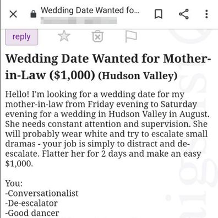The image size is (218, 218).
Task: Click the '-Conversationalist' list line
Action: [x=42, y=193]
